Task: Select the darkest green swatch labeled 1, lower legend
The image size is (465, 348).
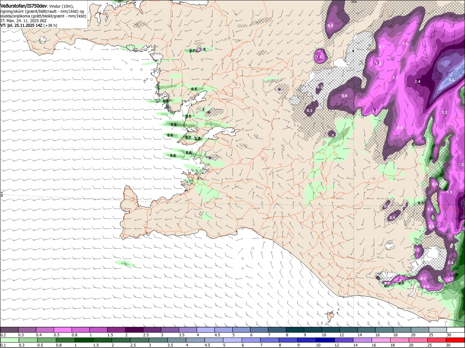Action: pyautogui.click(x=84, y=340)
